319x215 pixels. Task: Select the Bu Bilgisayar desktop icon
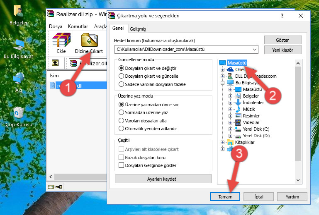[19, 45]
